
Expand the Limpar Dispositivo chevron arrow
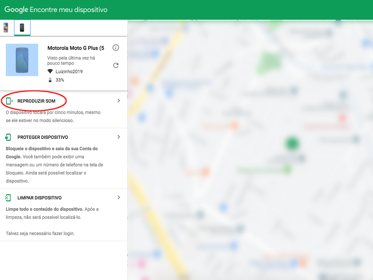(x=119, y=197)
